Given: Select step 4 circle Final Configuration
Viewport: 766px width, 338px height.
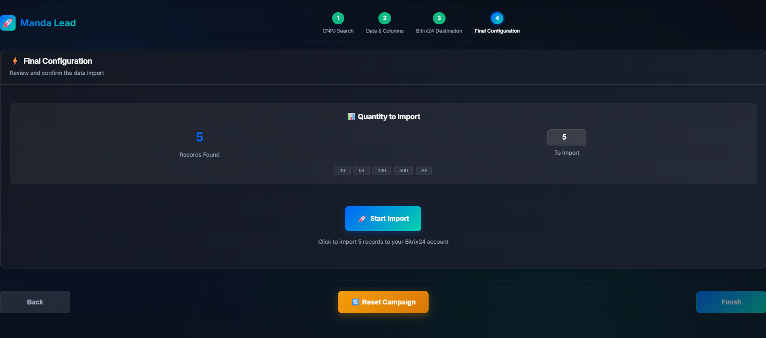Looking at the screenshot, I should pos(497,18).
